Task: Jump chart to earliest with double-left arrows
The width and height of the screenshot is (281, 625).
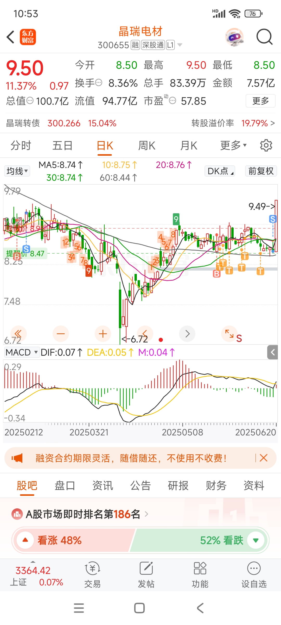Action: click(x=18, y=334)
